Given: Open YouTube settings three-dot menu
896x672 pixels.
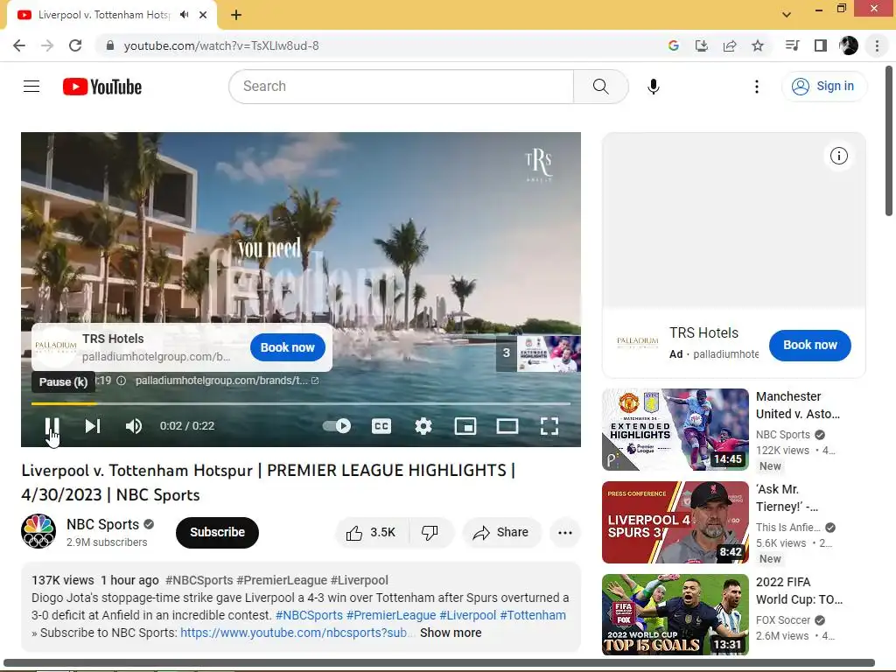Looking at the screenshot, I should pyautogui.click(x=757, y=87).
